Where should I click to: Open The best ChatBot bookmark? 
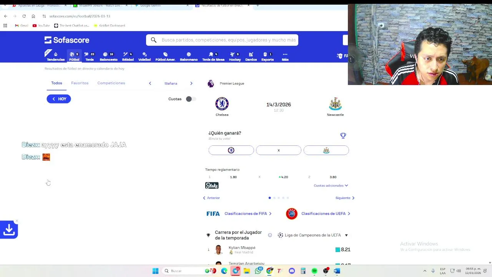(x=72, y=25)
